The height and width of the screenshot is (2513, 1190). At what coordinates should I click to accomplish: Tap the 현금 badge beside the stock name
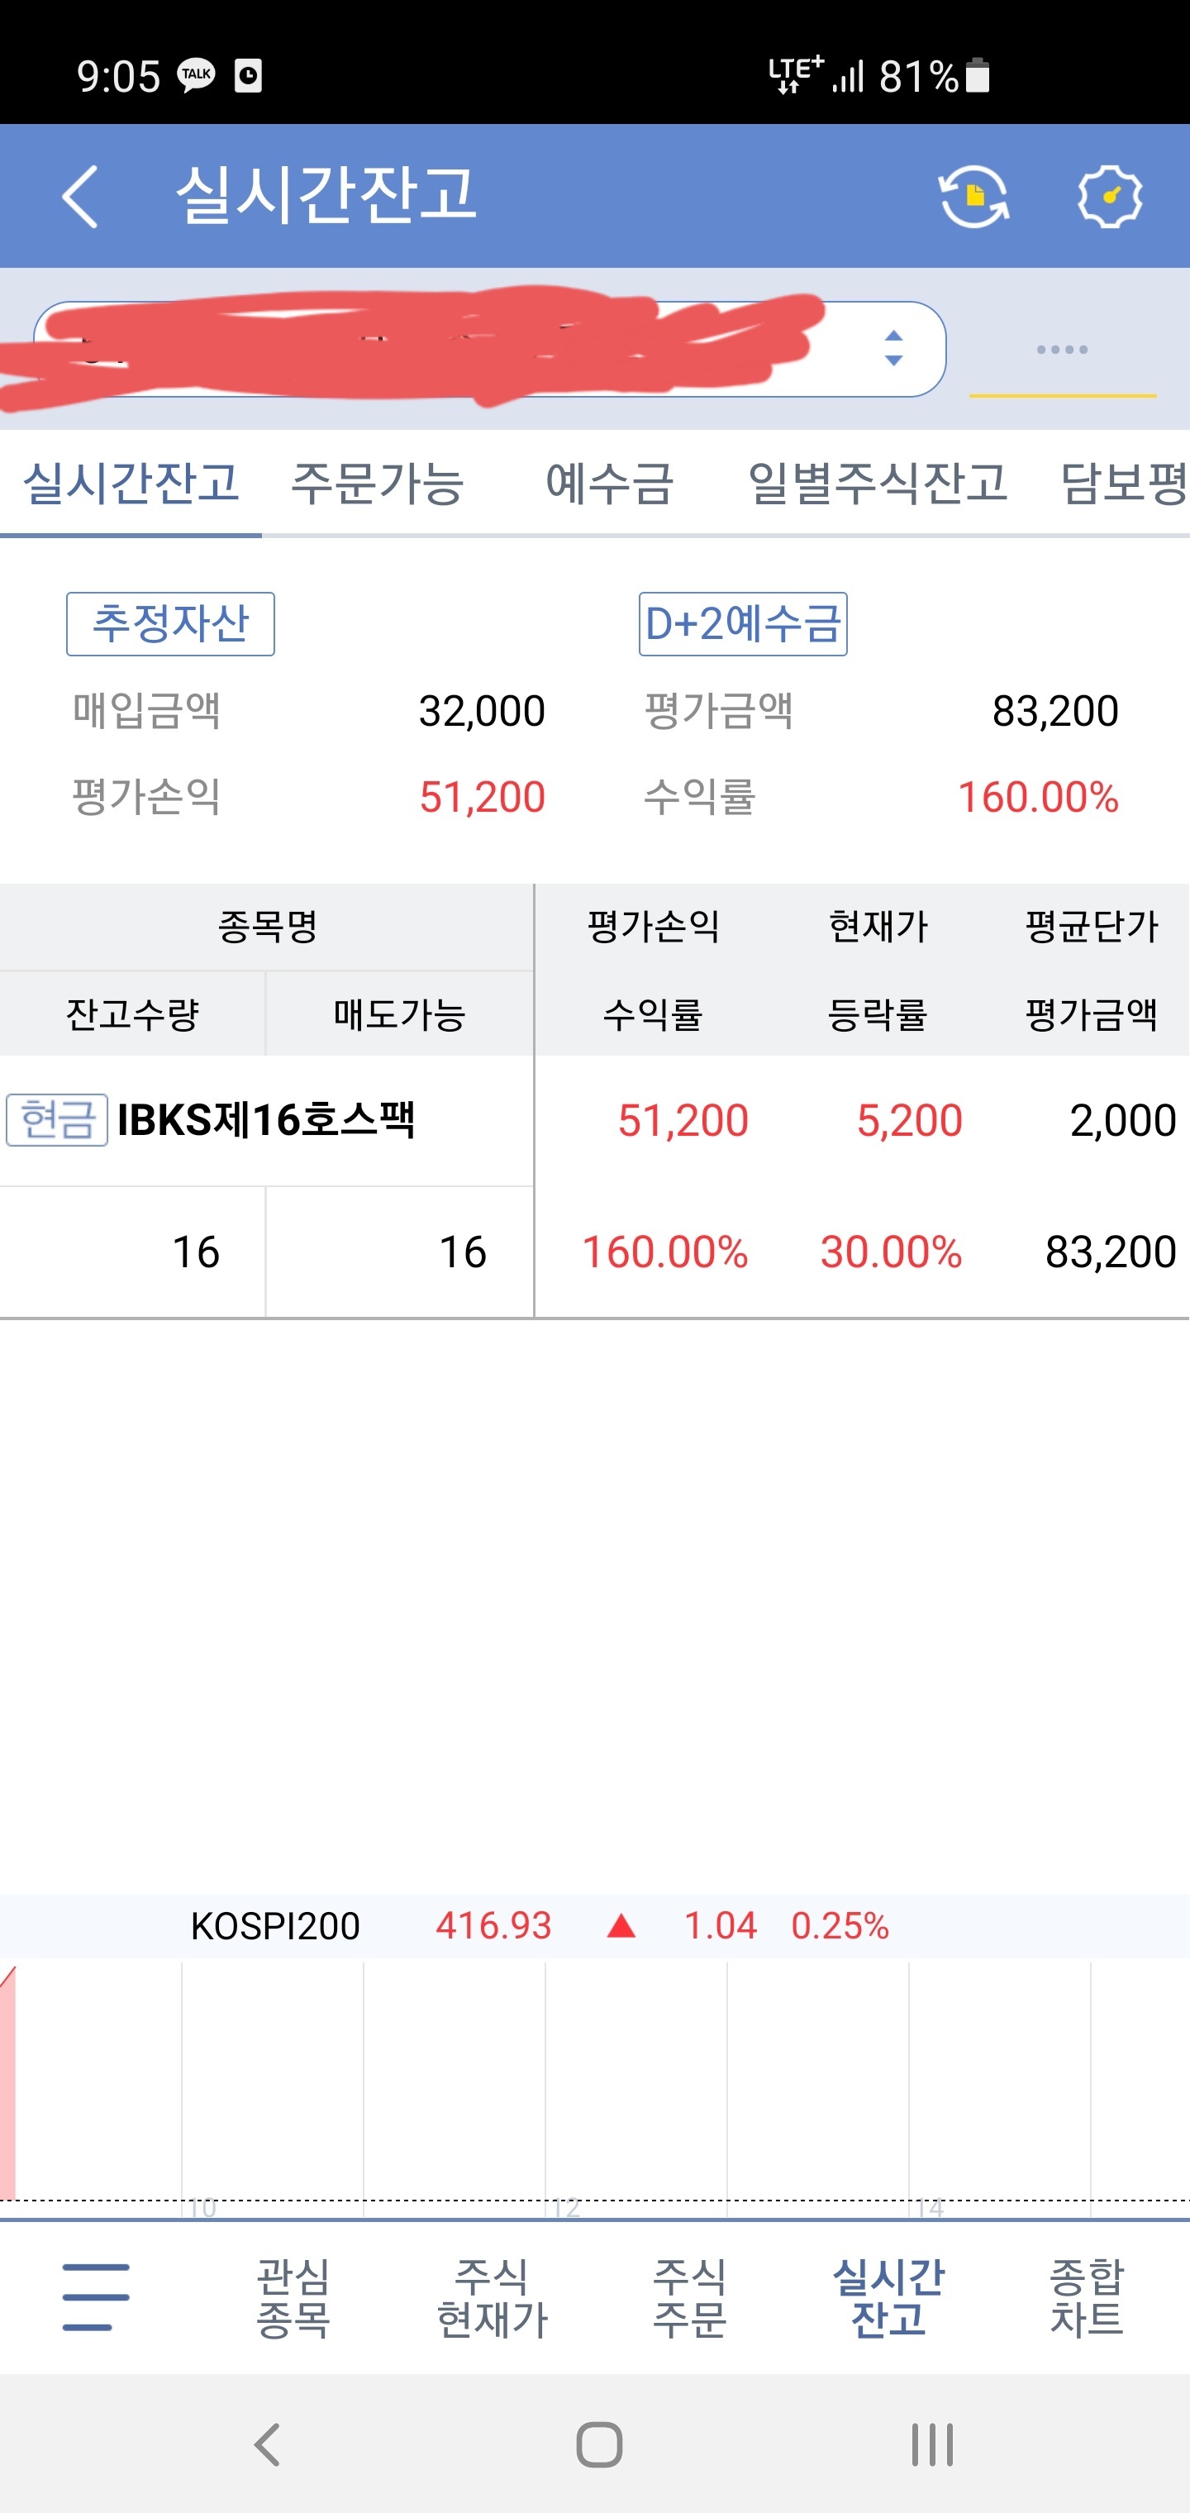[x=56, y=1120]
